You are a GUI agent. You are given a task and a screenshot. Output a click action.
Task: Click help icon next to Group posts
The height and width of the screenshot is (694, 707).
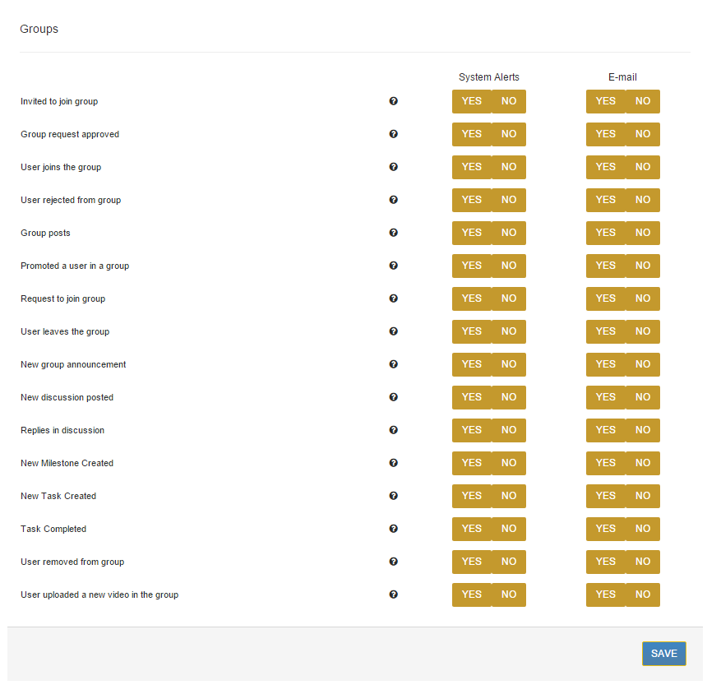point(393,233)
